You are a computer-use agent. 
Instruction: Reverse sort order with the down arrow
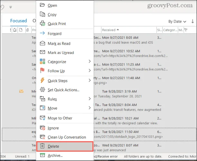coord(192,21)
